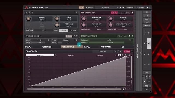Toggle the Transform graph Enable button
Screen dimensions: 175x98
click(127, 51)
